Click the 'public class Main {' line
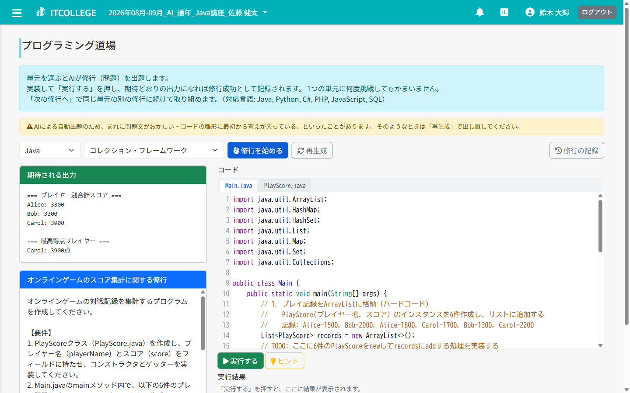 click(266, 283)
